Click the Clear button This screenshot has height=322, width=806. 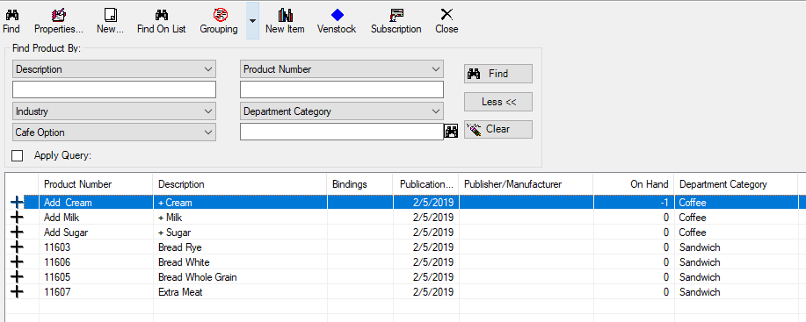498,129
